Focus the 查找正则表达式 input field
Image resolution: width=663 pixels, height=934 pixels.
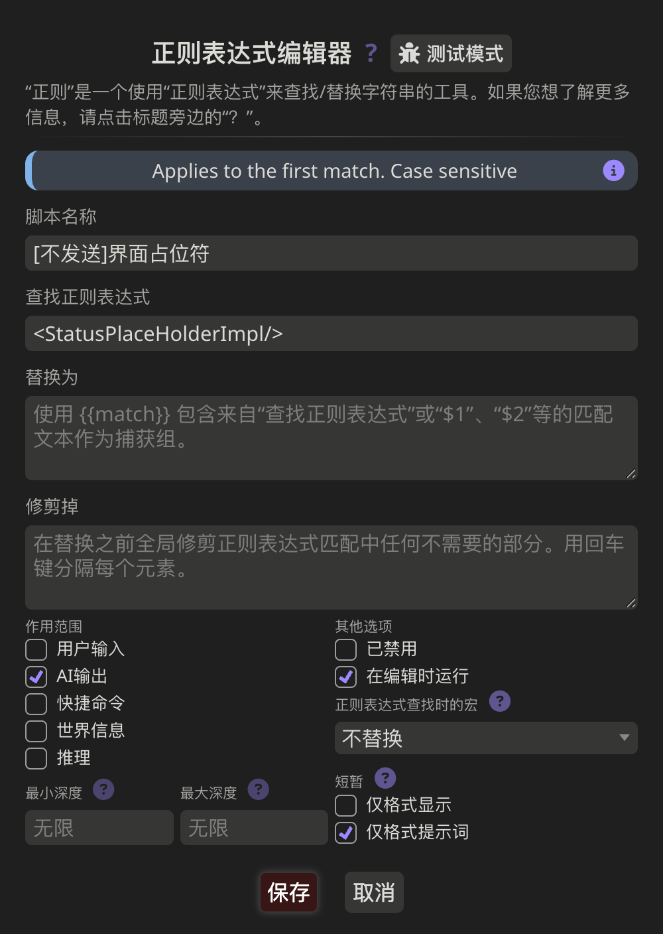pyautogui.click(x=331, y=334)
